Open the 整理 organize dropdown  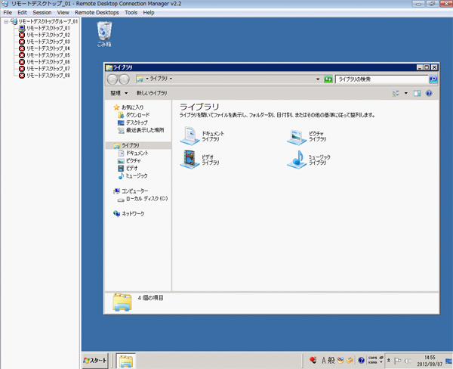[x=119, y=93]
